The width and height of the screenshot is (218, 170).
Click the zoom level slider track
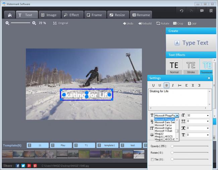tap(20, 23)
